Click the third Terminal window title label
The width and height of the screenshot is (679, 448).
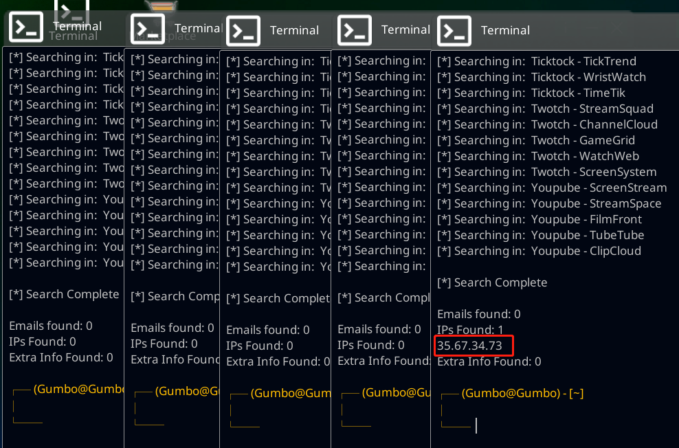click(x=294, y=30)
